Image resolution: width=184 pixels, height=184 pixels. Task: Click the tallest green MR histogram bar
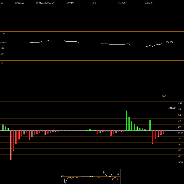pyautogui.click(x=127, y=121)
